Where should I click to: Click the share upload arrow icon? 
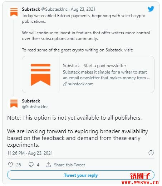[x=48, y=165]
